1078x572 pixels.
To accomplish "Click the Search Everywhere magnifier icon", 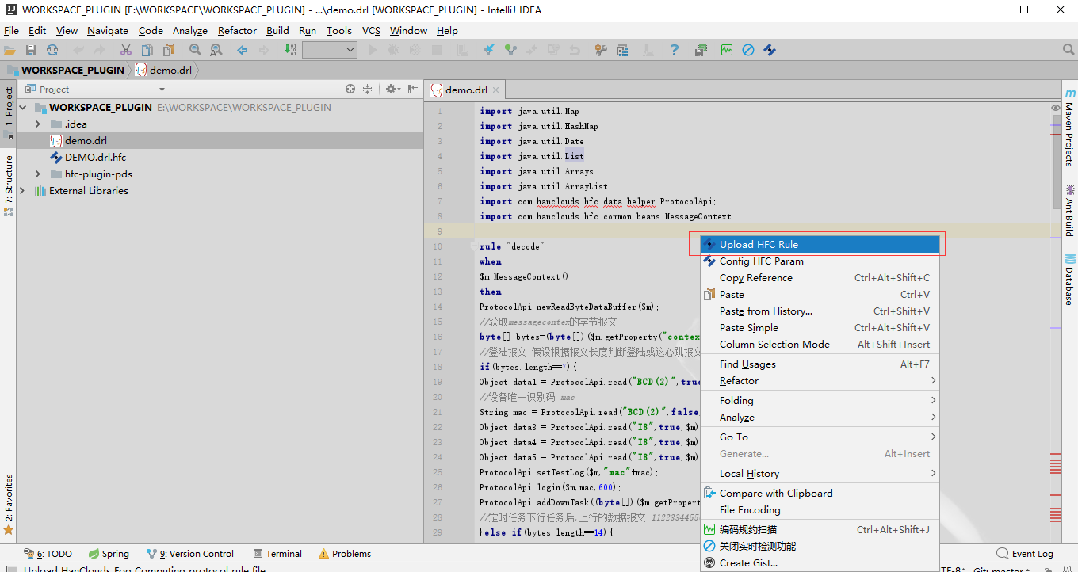I will point(1068,50).
